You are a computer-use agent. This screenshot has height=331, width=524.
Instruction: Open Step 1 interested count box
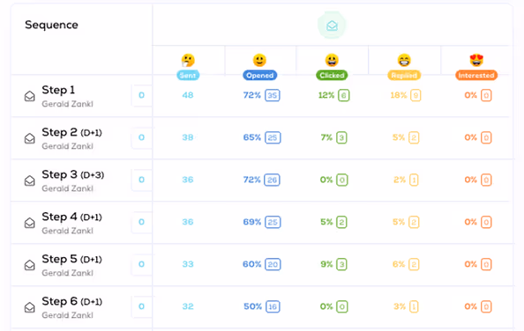[x=486, y=95]
